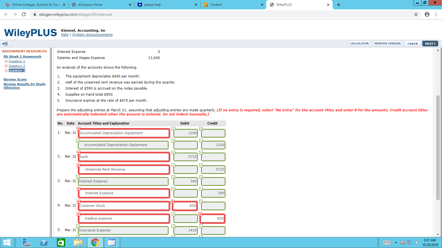The width and height of the screenshot is (442, 248).
Task: Open the "Insurance Expense" account title field
Action: click(123, 230)
